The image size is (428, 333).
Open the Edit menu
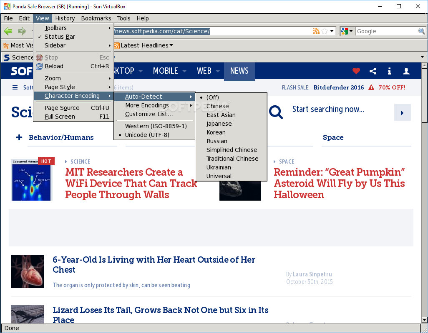pyautogui.click(x=24, y=18)
